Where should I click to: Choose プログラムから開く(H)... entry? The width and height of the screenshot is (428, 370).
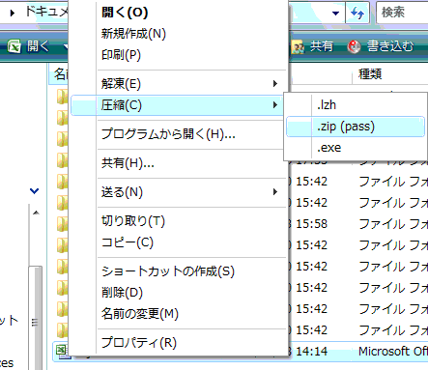[x=168, y=134]
